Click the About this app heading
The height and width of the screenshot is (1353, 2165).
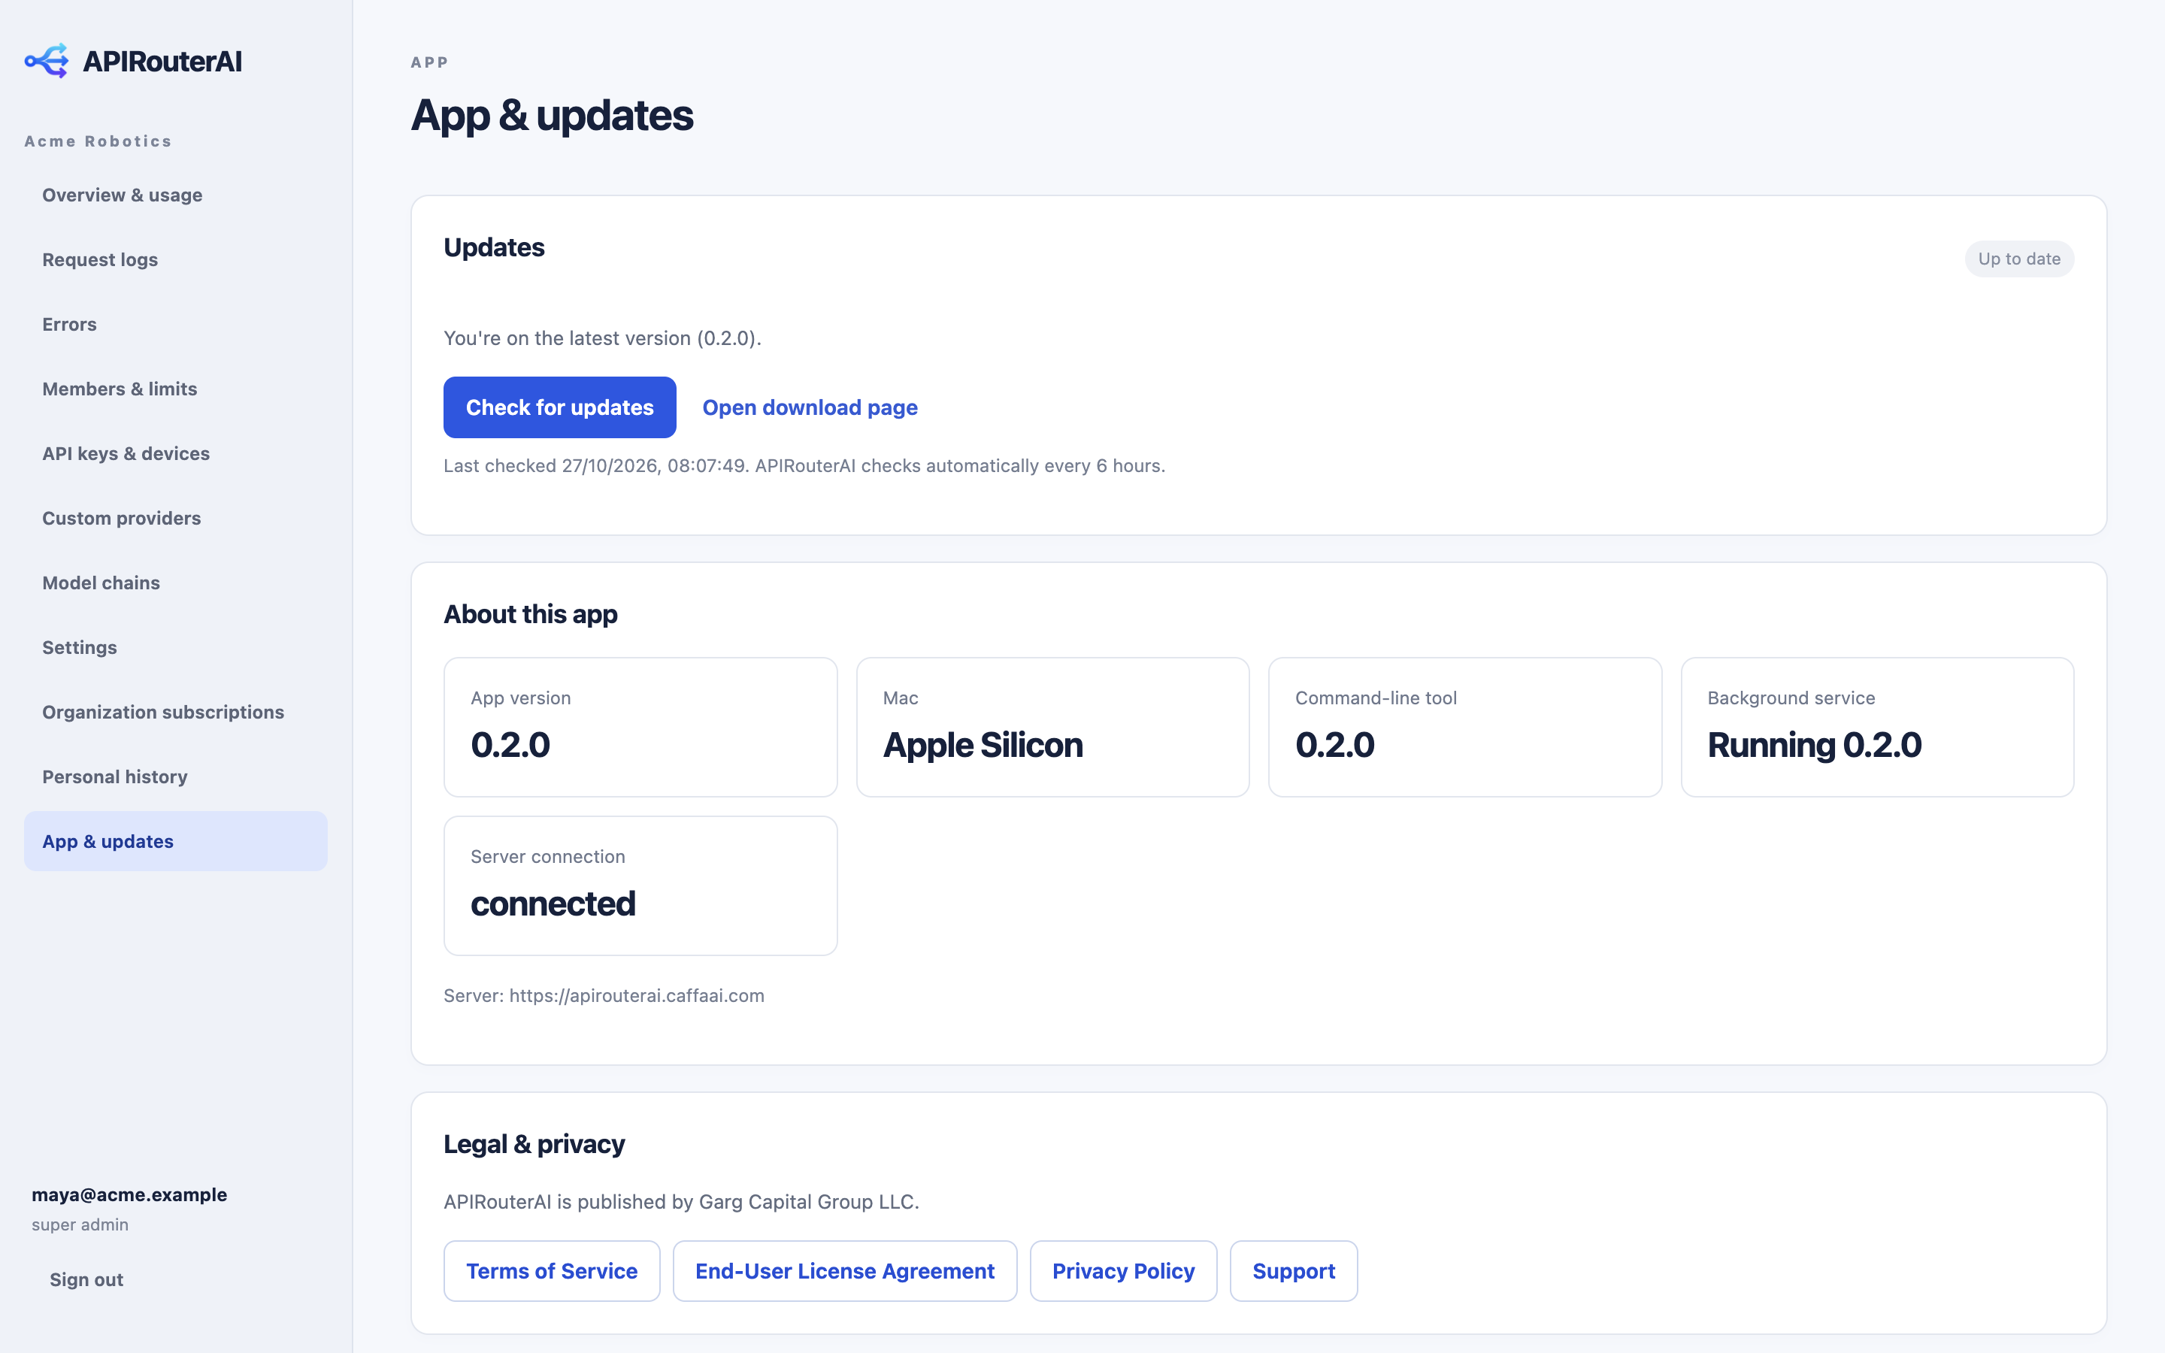click(531, 615)
